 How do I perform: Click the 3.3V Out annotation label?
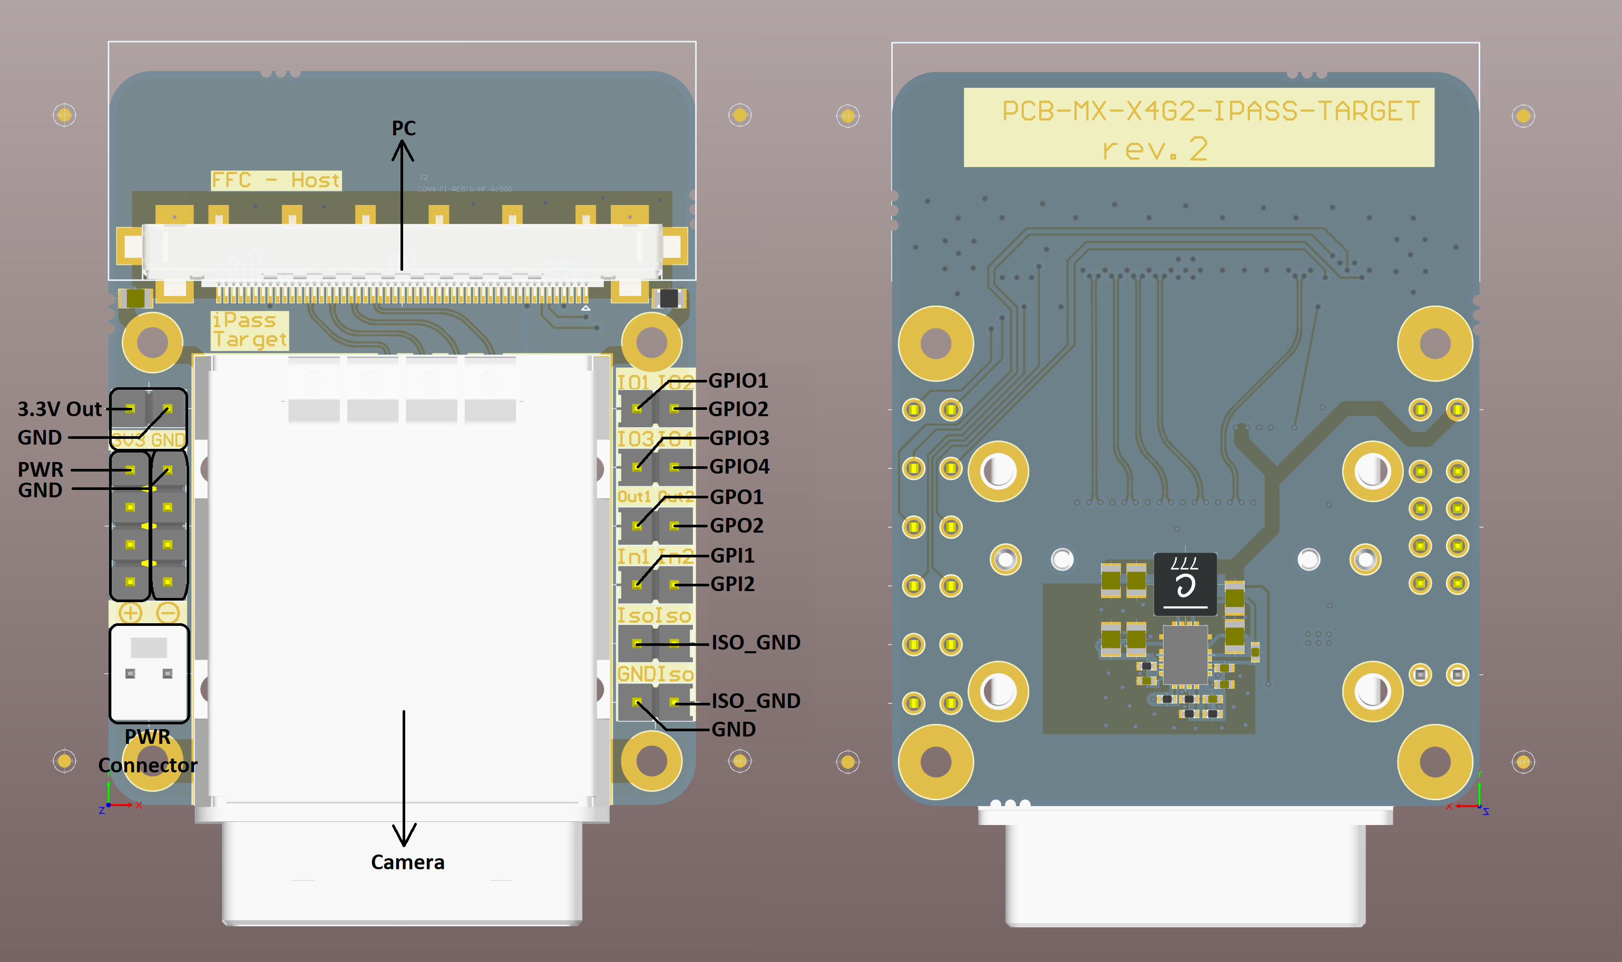[x=59, y=409]
